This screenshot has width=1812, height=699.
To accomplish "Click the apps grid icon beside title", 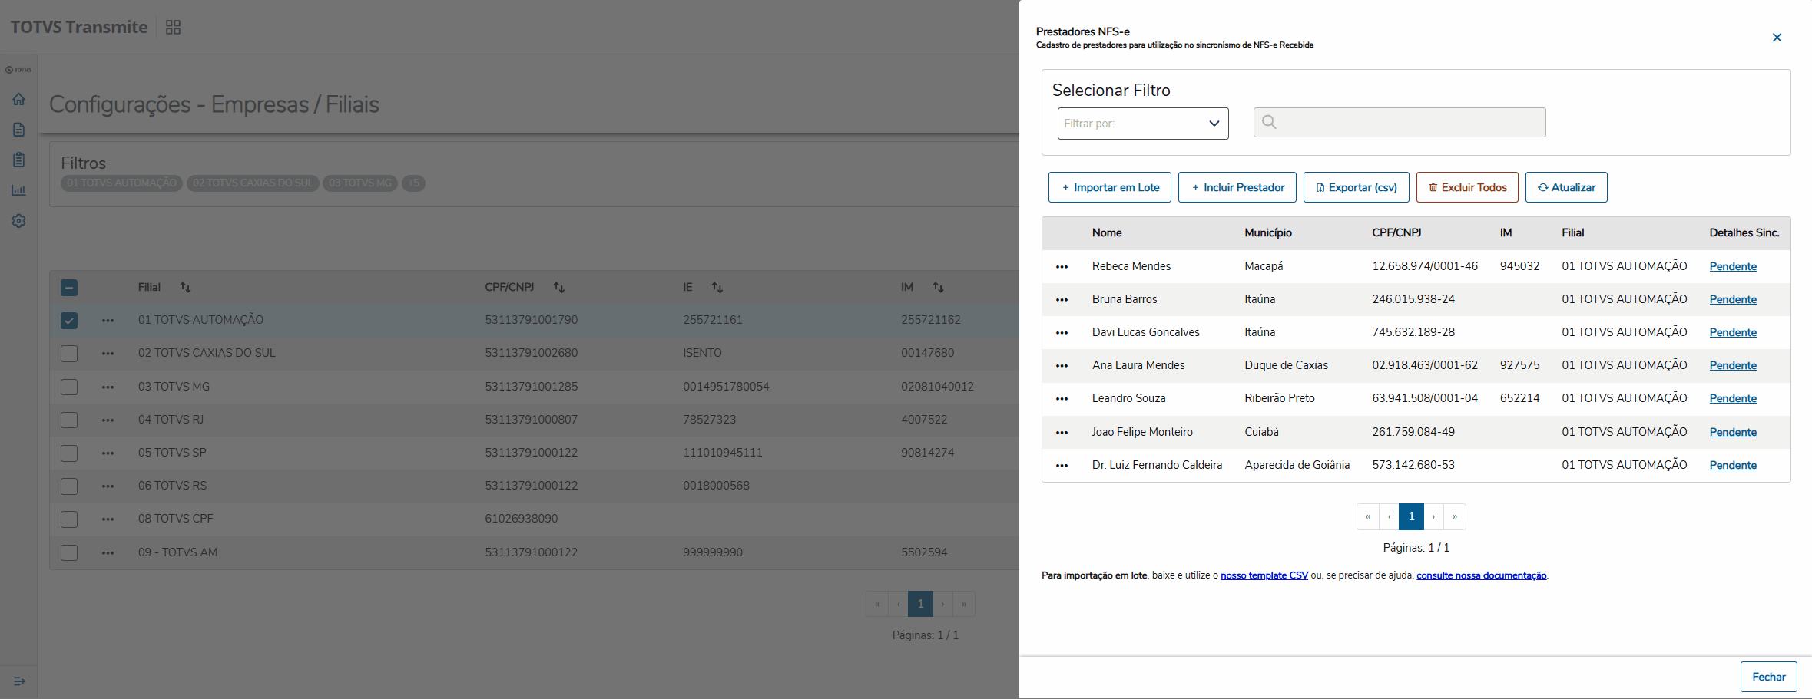I will [x=174, y=28].
